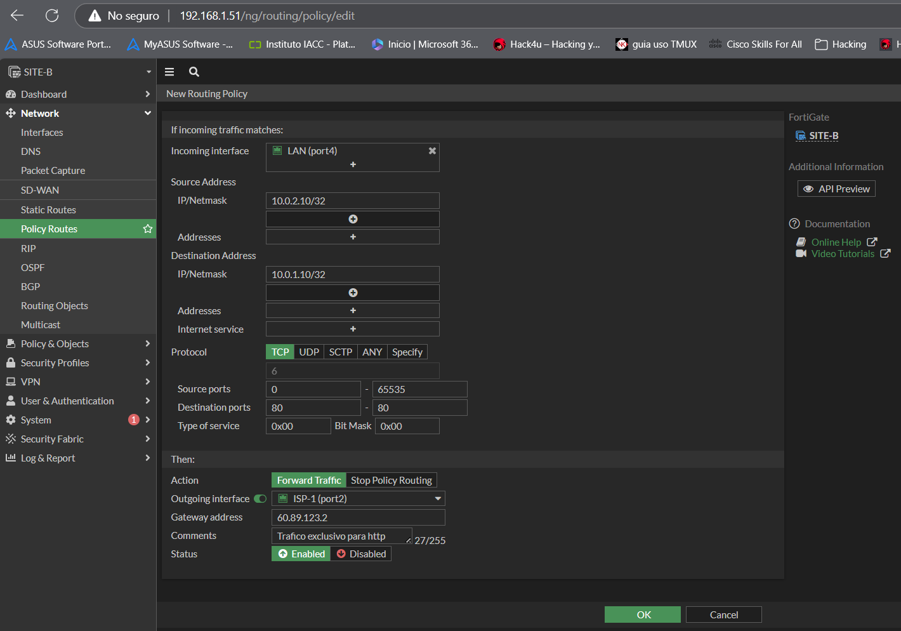Image resolution: width=901 pixels, height=631 pixels.
Task: Add another source IP/Netmask with plus icon
Action: click(x=353, y=219)
